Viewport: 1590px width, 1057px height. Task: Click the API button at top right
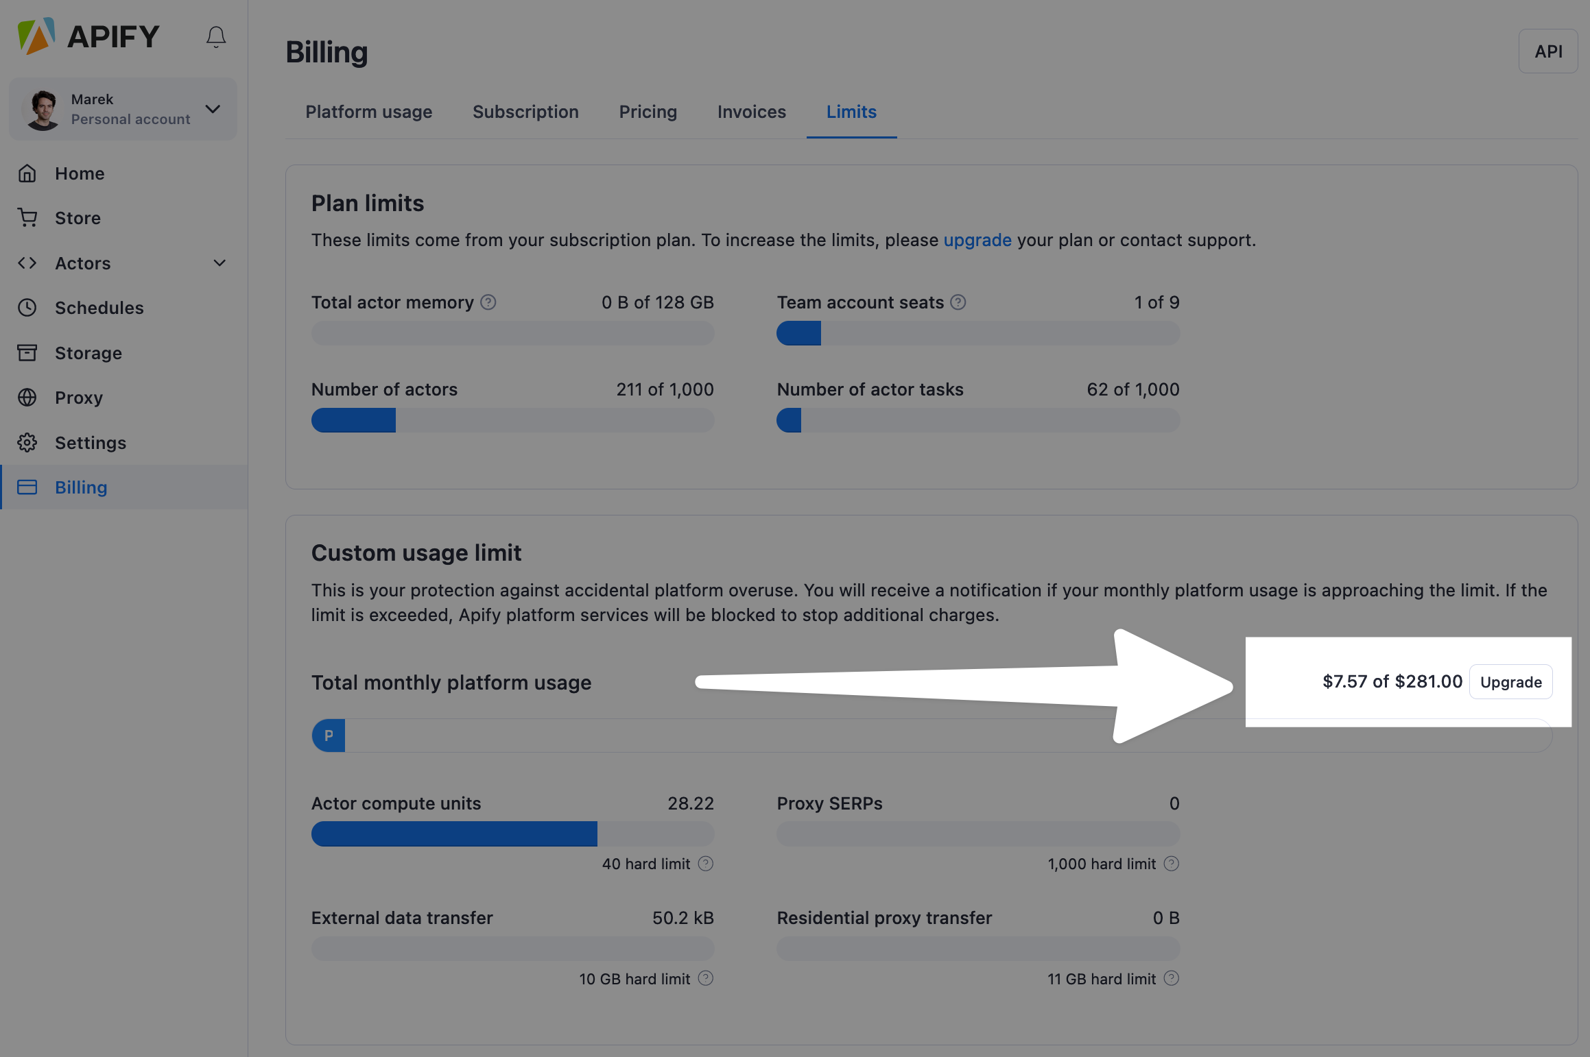tap(1547, 51)
